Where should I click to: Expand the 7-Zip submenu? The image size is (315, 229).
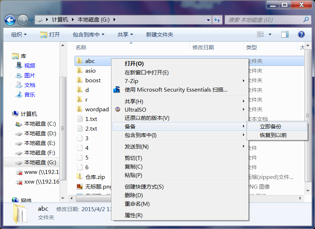(180, 81)
